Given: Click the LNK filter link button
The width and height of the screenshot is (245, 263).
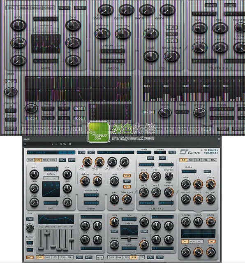Looking at the screenshot, I should pos(162,158).
